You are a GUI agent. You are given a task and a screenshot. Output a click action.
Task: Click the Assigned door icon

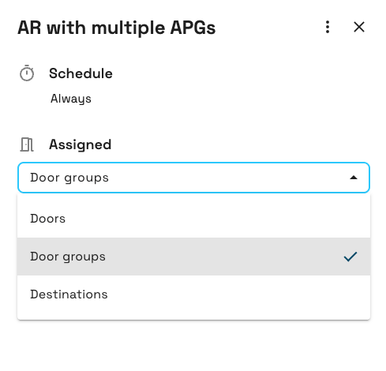click(x=27, y=144)
